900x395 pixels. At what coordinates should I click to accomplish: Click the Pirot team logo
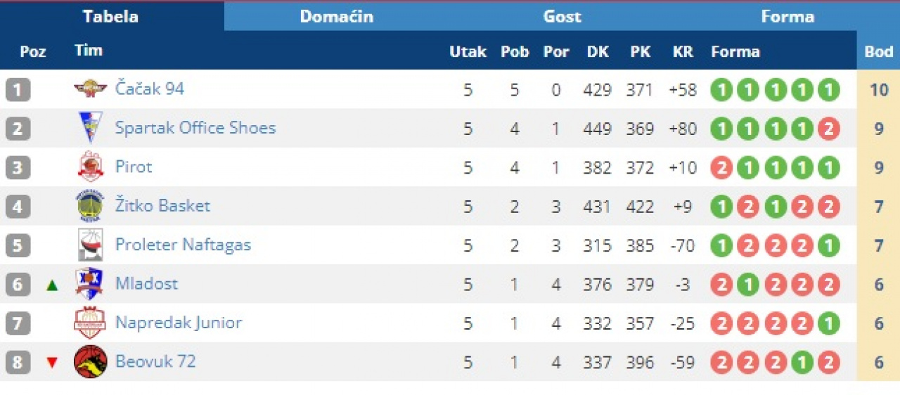90,167
